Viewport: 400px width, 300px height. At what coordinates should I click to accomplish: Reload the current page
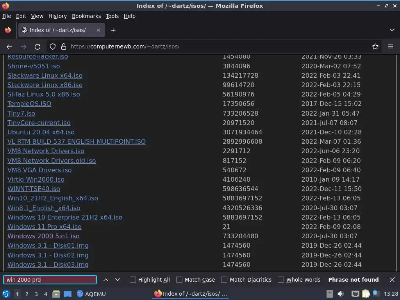[x=37, y=47]
